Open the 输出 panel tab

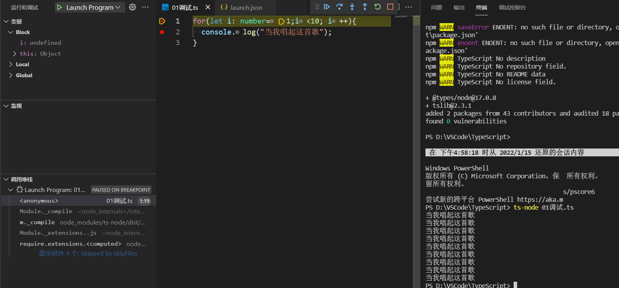click(x=459, y=7)
